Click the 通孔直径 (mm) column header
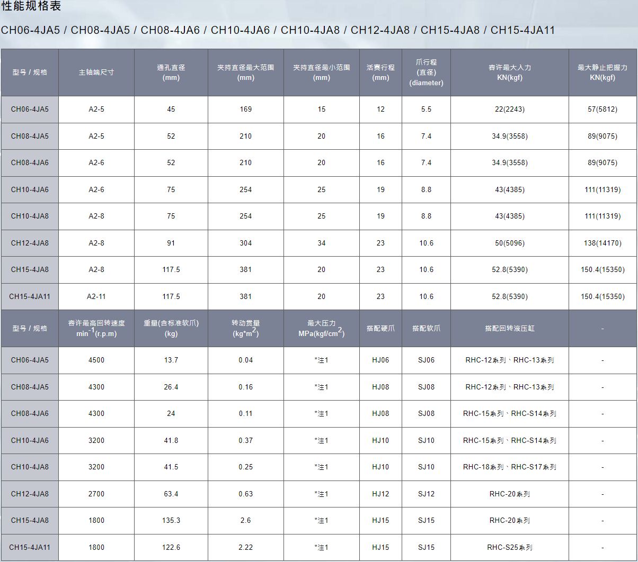Viewport: 638px width, 562px height. [171, 72]
